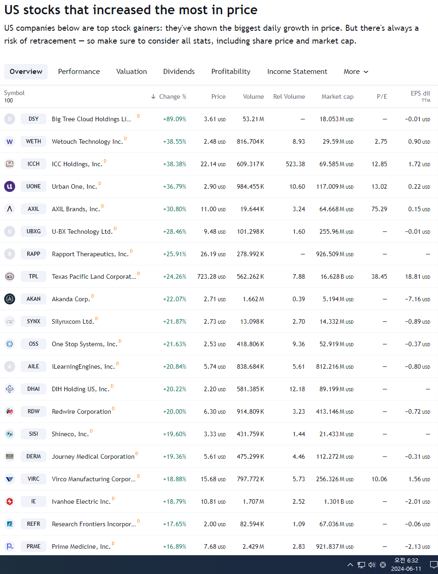This screenshot has height=574, width=438.
Task: Click the Virco Manufacturing logo icon
Action: pyautogui.click(x=10, y=479)
